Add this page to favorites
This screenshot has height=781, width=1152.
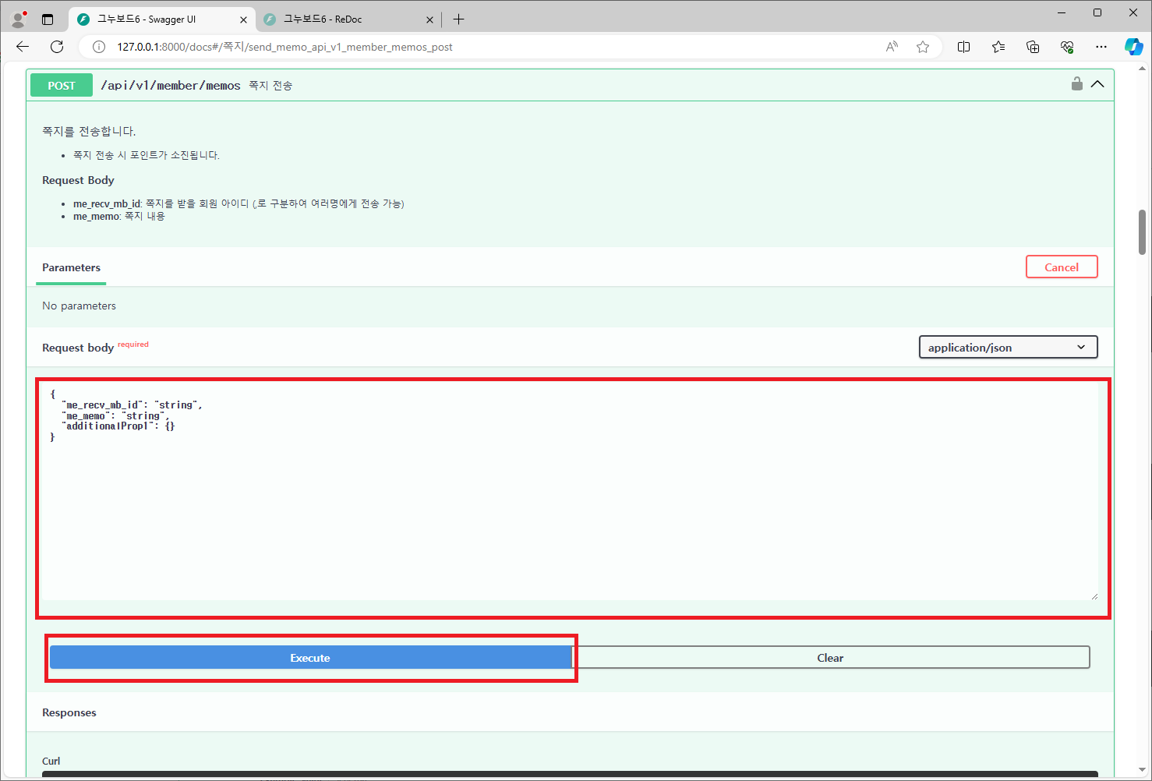click(923, 47)
